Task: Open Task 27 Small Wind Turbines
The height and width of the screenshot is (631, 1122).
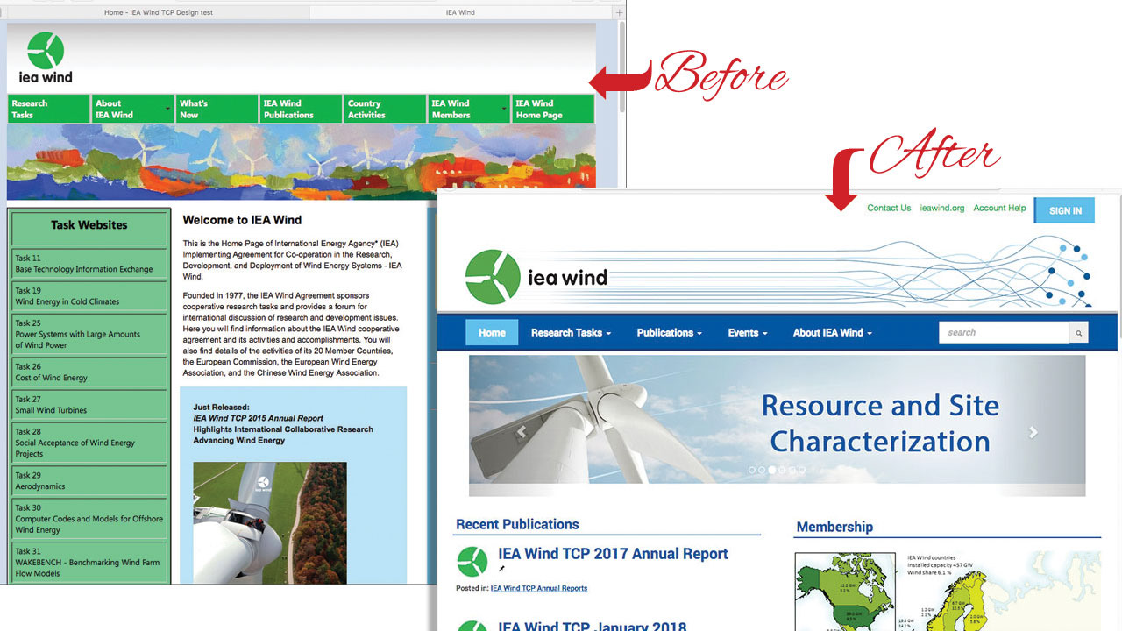Action: [89, 405]
